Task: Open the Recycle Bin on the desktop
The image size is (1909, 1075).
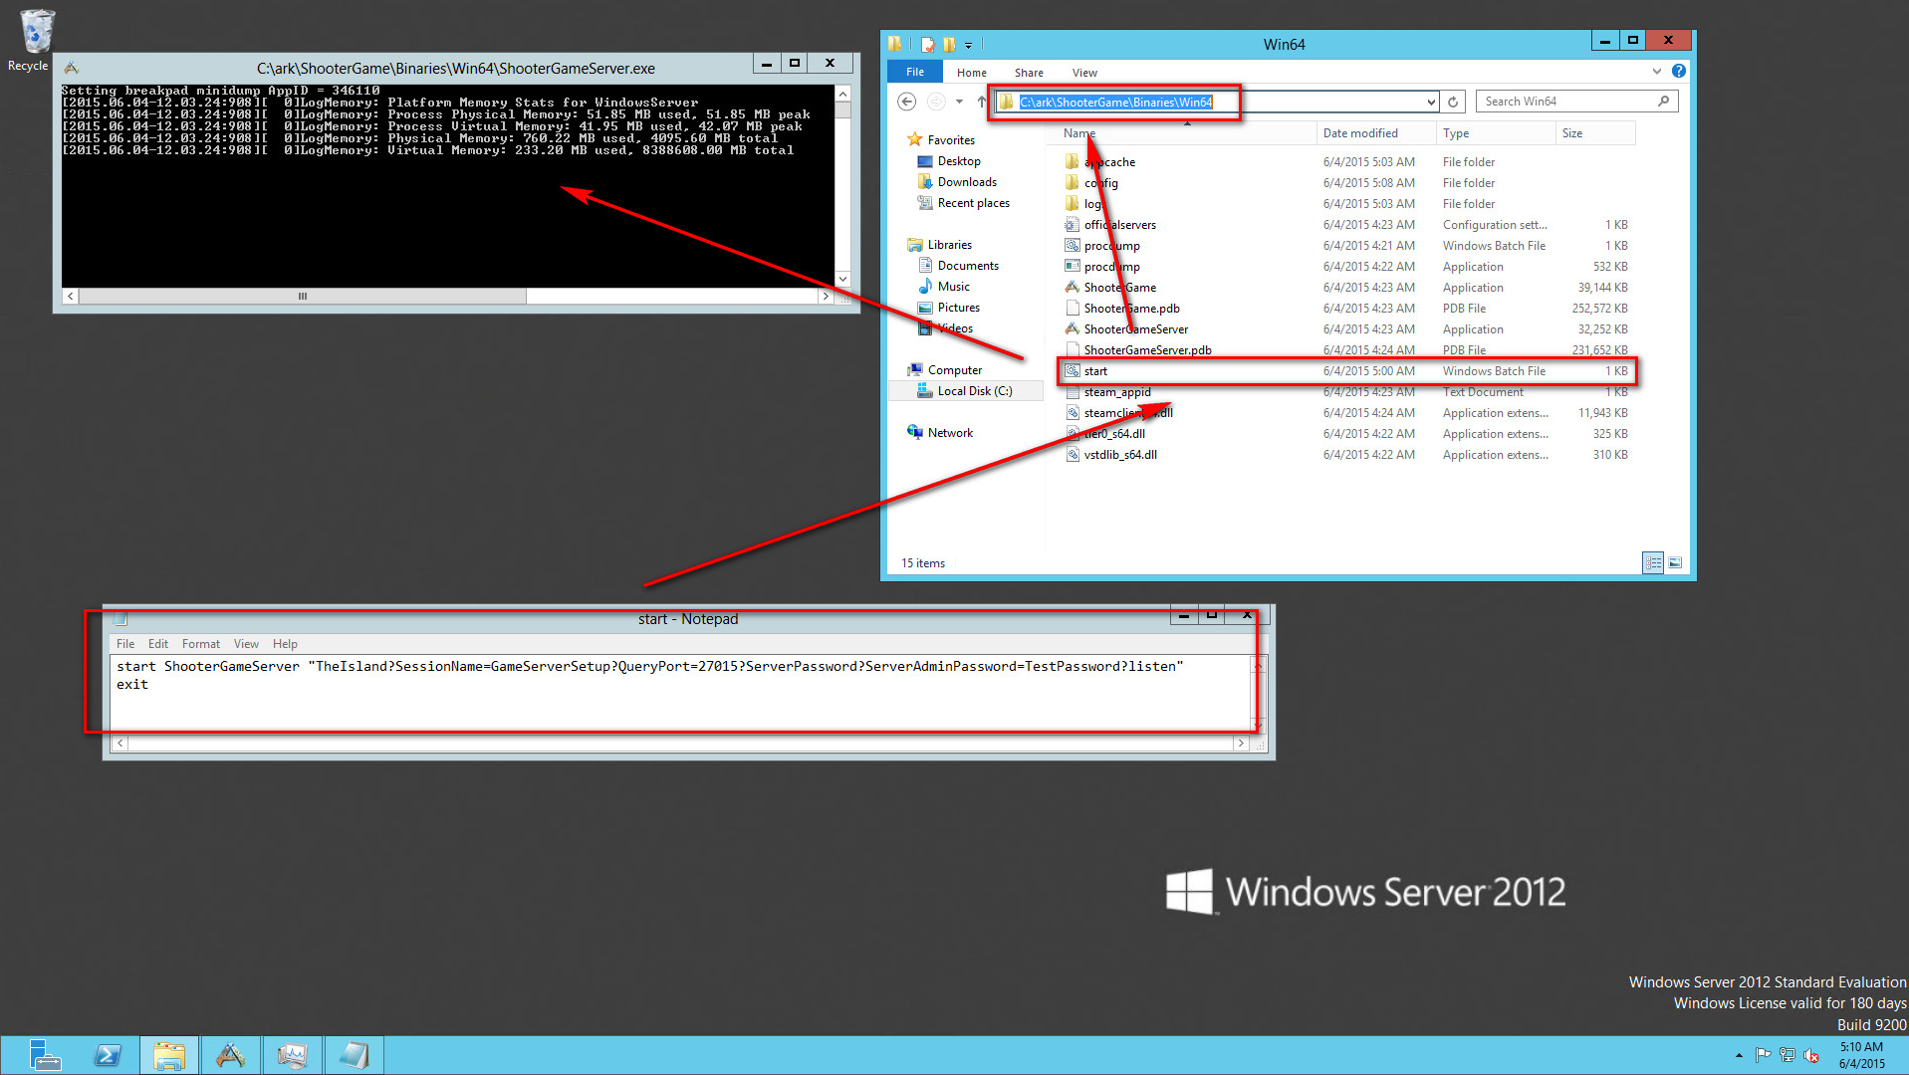Action: click(36, 40)
